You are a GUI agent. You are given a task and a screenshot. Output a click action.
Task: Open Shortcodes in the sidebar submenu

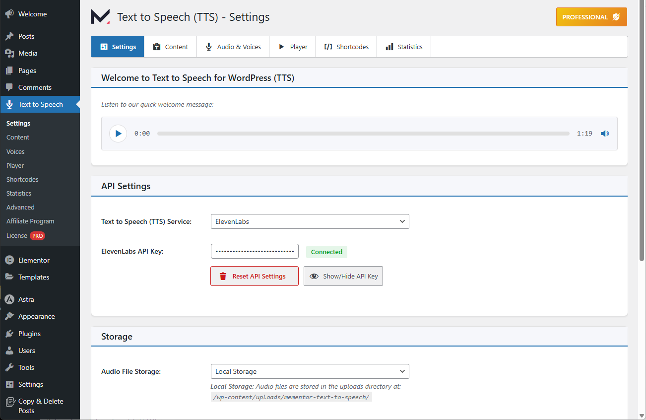coord(22,179)
